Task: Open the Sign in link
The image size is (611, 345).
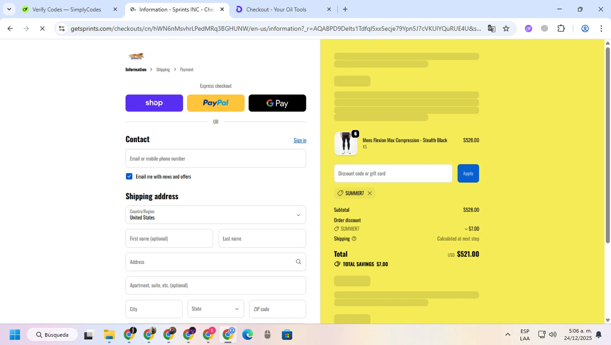Action: [x=300, y=140]
